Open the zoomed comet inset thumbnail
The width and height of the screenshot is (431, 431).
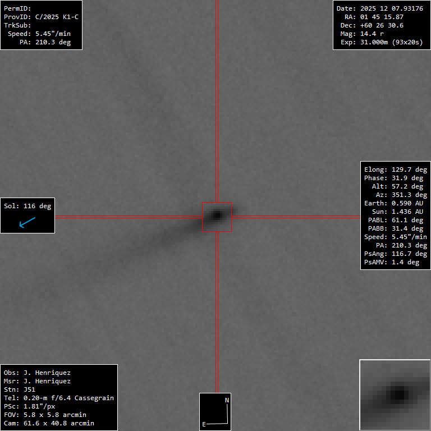(395, 395)
